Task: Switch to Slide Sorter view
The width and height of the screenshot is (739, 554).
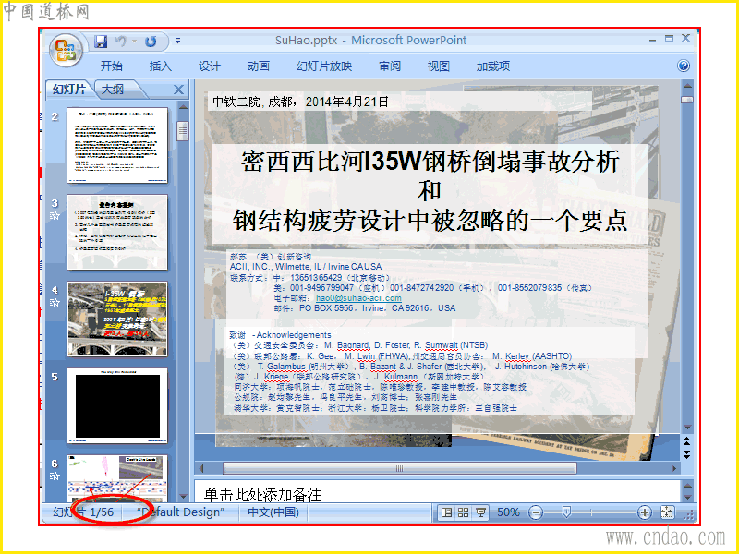Action: pos(464,512)
